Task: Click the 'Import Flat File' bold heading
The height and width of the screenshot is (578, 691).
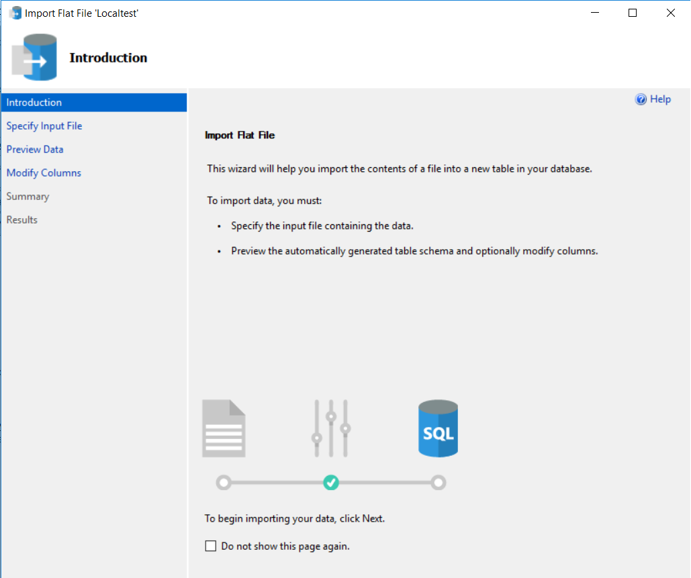Action: 240,135
